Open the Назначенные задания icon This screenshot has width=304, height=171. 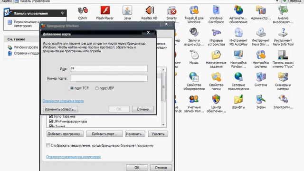[x=216, y=55]
